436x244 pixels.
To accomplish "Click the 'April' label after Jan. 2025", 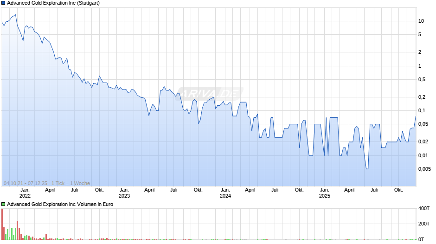I will [349, 190].
